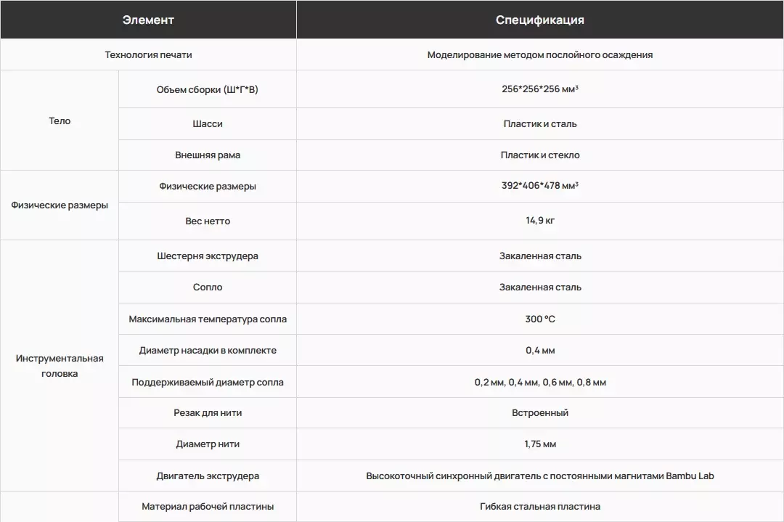Click the Шасси row label
Screen dimensions: 784x522
208,123
